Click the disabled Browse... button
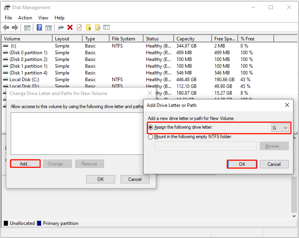Viewport: 299px width, 238px height. pyautogui.click(x=274, y=146)
